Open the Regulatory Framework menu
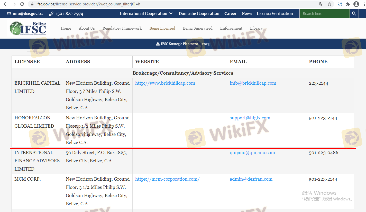 pos(122,28)
